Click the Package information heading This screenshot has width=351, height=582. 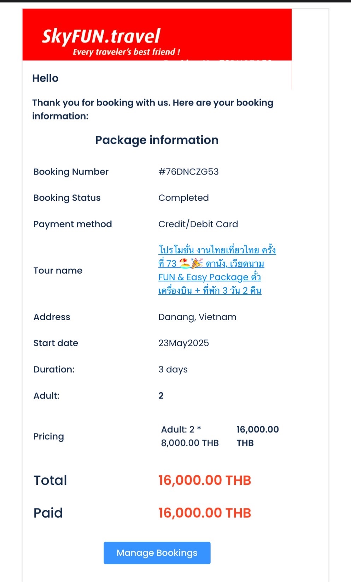tap(157, 140)
